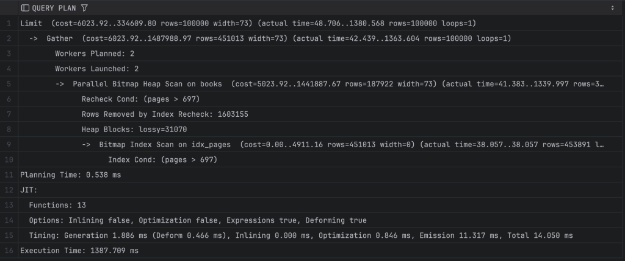Image resolution: width=625 pixels, height=261 pixels.
Task: Select the JIT: row
Action: click(29, 190)
